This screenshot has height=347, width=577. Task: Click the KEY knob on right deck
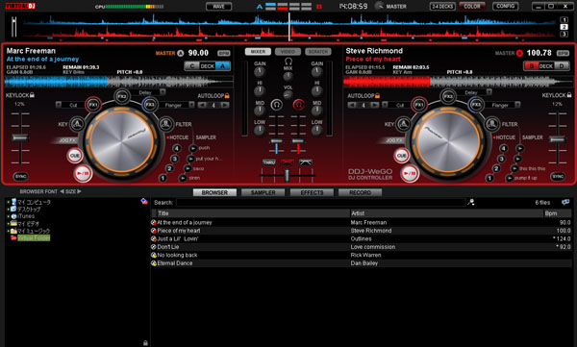coord(404,124)
